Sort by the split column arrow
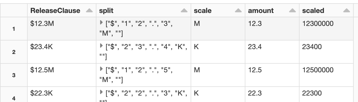 184,11
